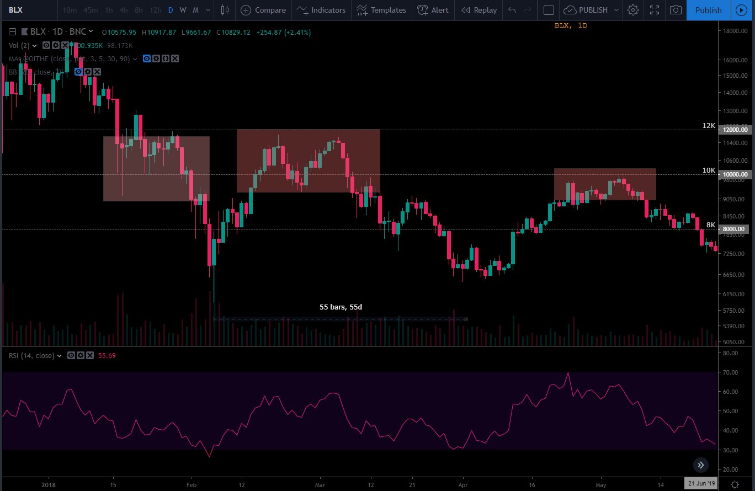Open the chart layout square selector

[549, 10]
